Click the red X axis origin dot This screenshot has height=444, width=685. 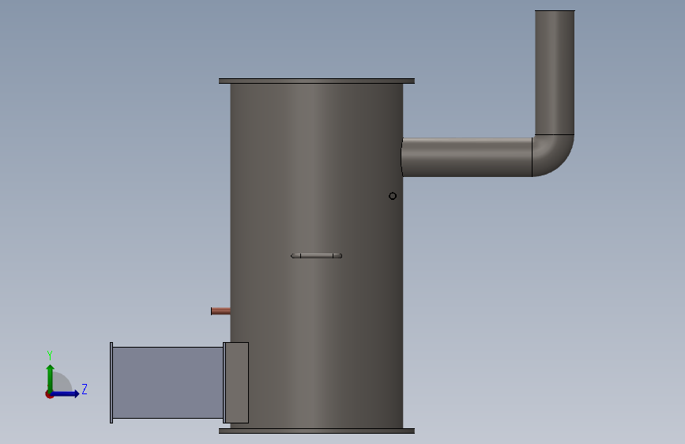49,394
